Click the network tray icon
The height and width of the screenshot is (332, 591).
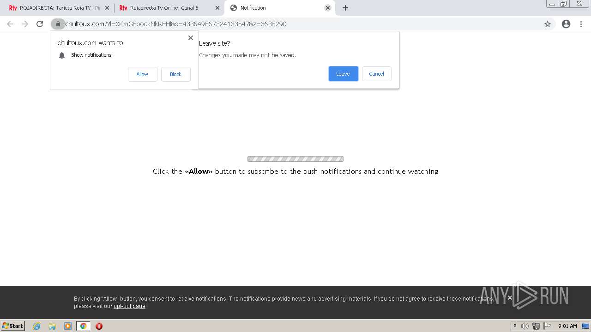click(536, 326)
